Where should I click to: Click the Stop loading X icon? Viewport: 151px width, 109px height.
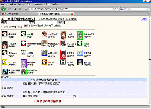[20, 9]
